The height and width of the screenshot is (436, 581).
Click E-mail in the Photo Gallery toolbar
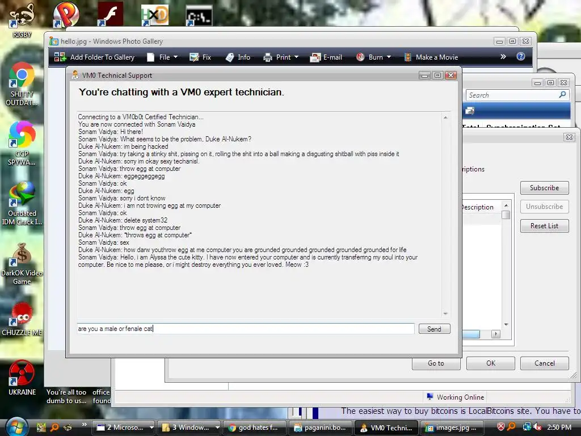coord(326,57)
